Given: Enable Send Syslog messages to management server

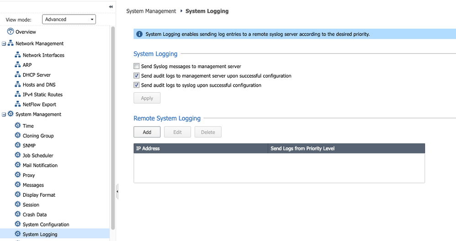Looking at the screenshot, I should coord(137,66).
